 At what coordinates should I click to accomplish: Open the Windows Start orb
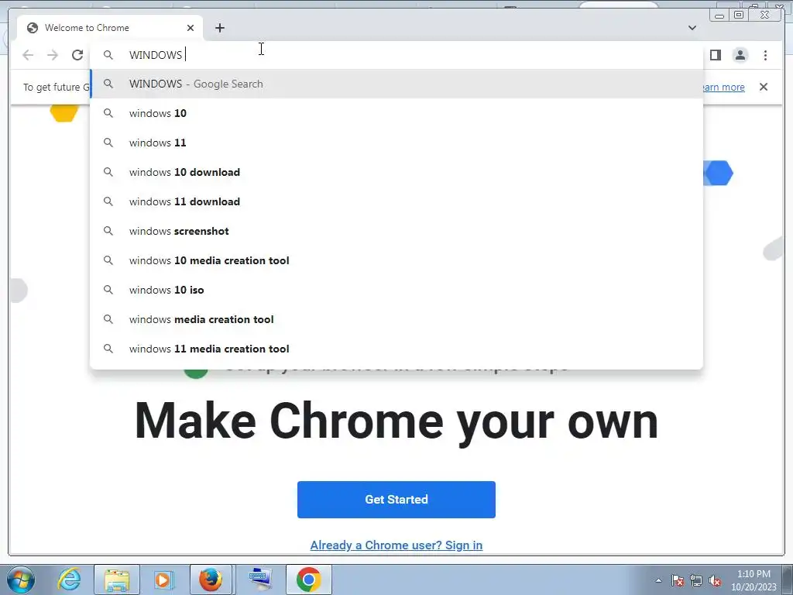(21, 580)
